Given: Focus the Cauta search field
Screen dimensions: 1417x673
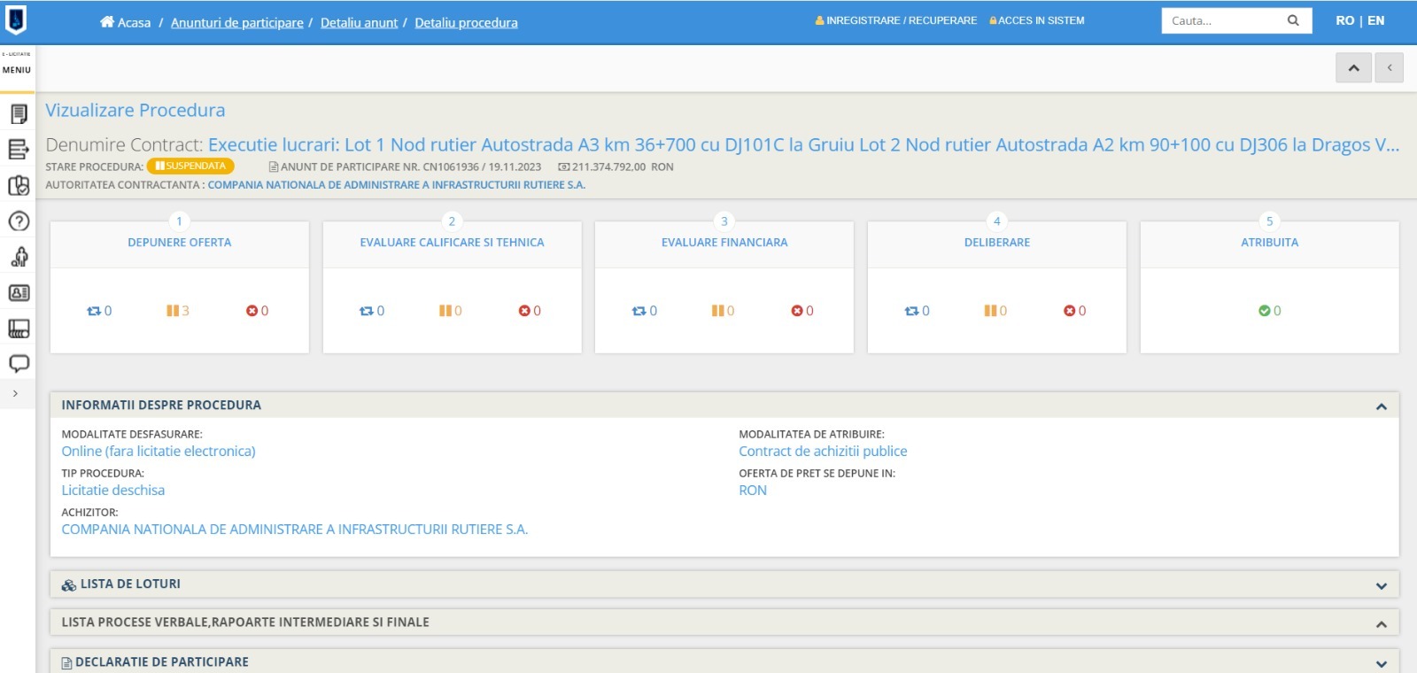Looking at the screenshot, I should [x=1222, y=20].
